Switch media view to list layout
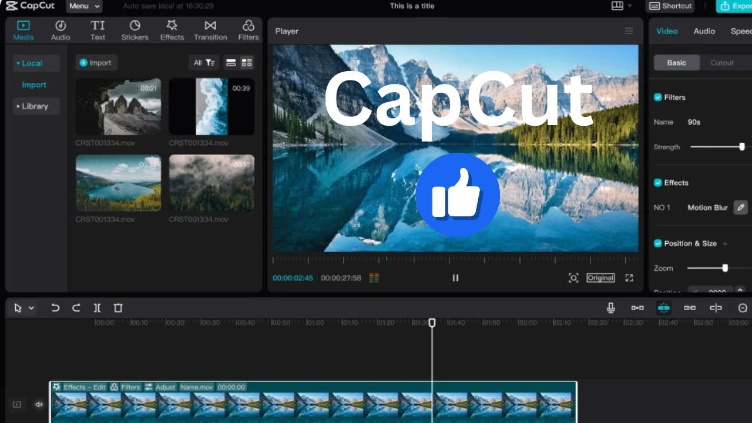Image resolution: width=752 pixels, height=423 pixels. click(x=231, y=62)
